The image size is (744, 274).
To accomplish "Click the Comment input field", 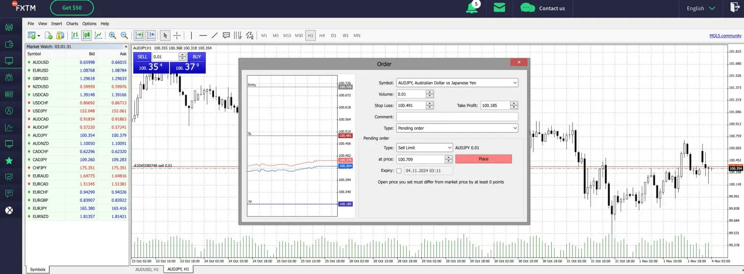I will tap(457, 117).
